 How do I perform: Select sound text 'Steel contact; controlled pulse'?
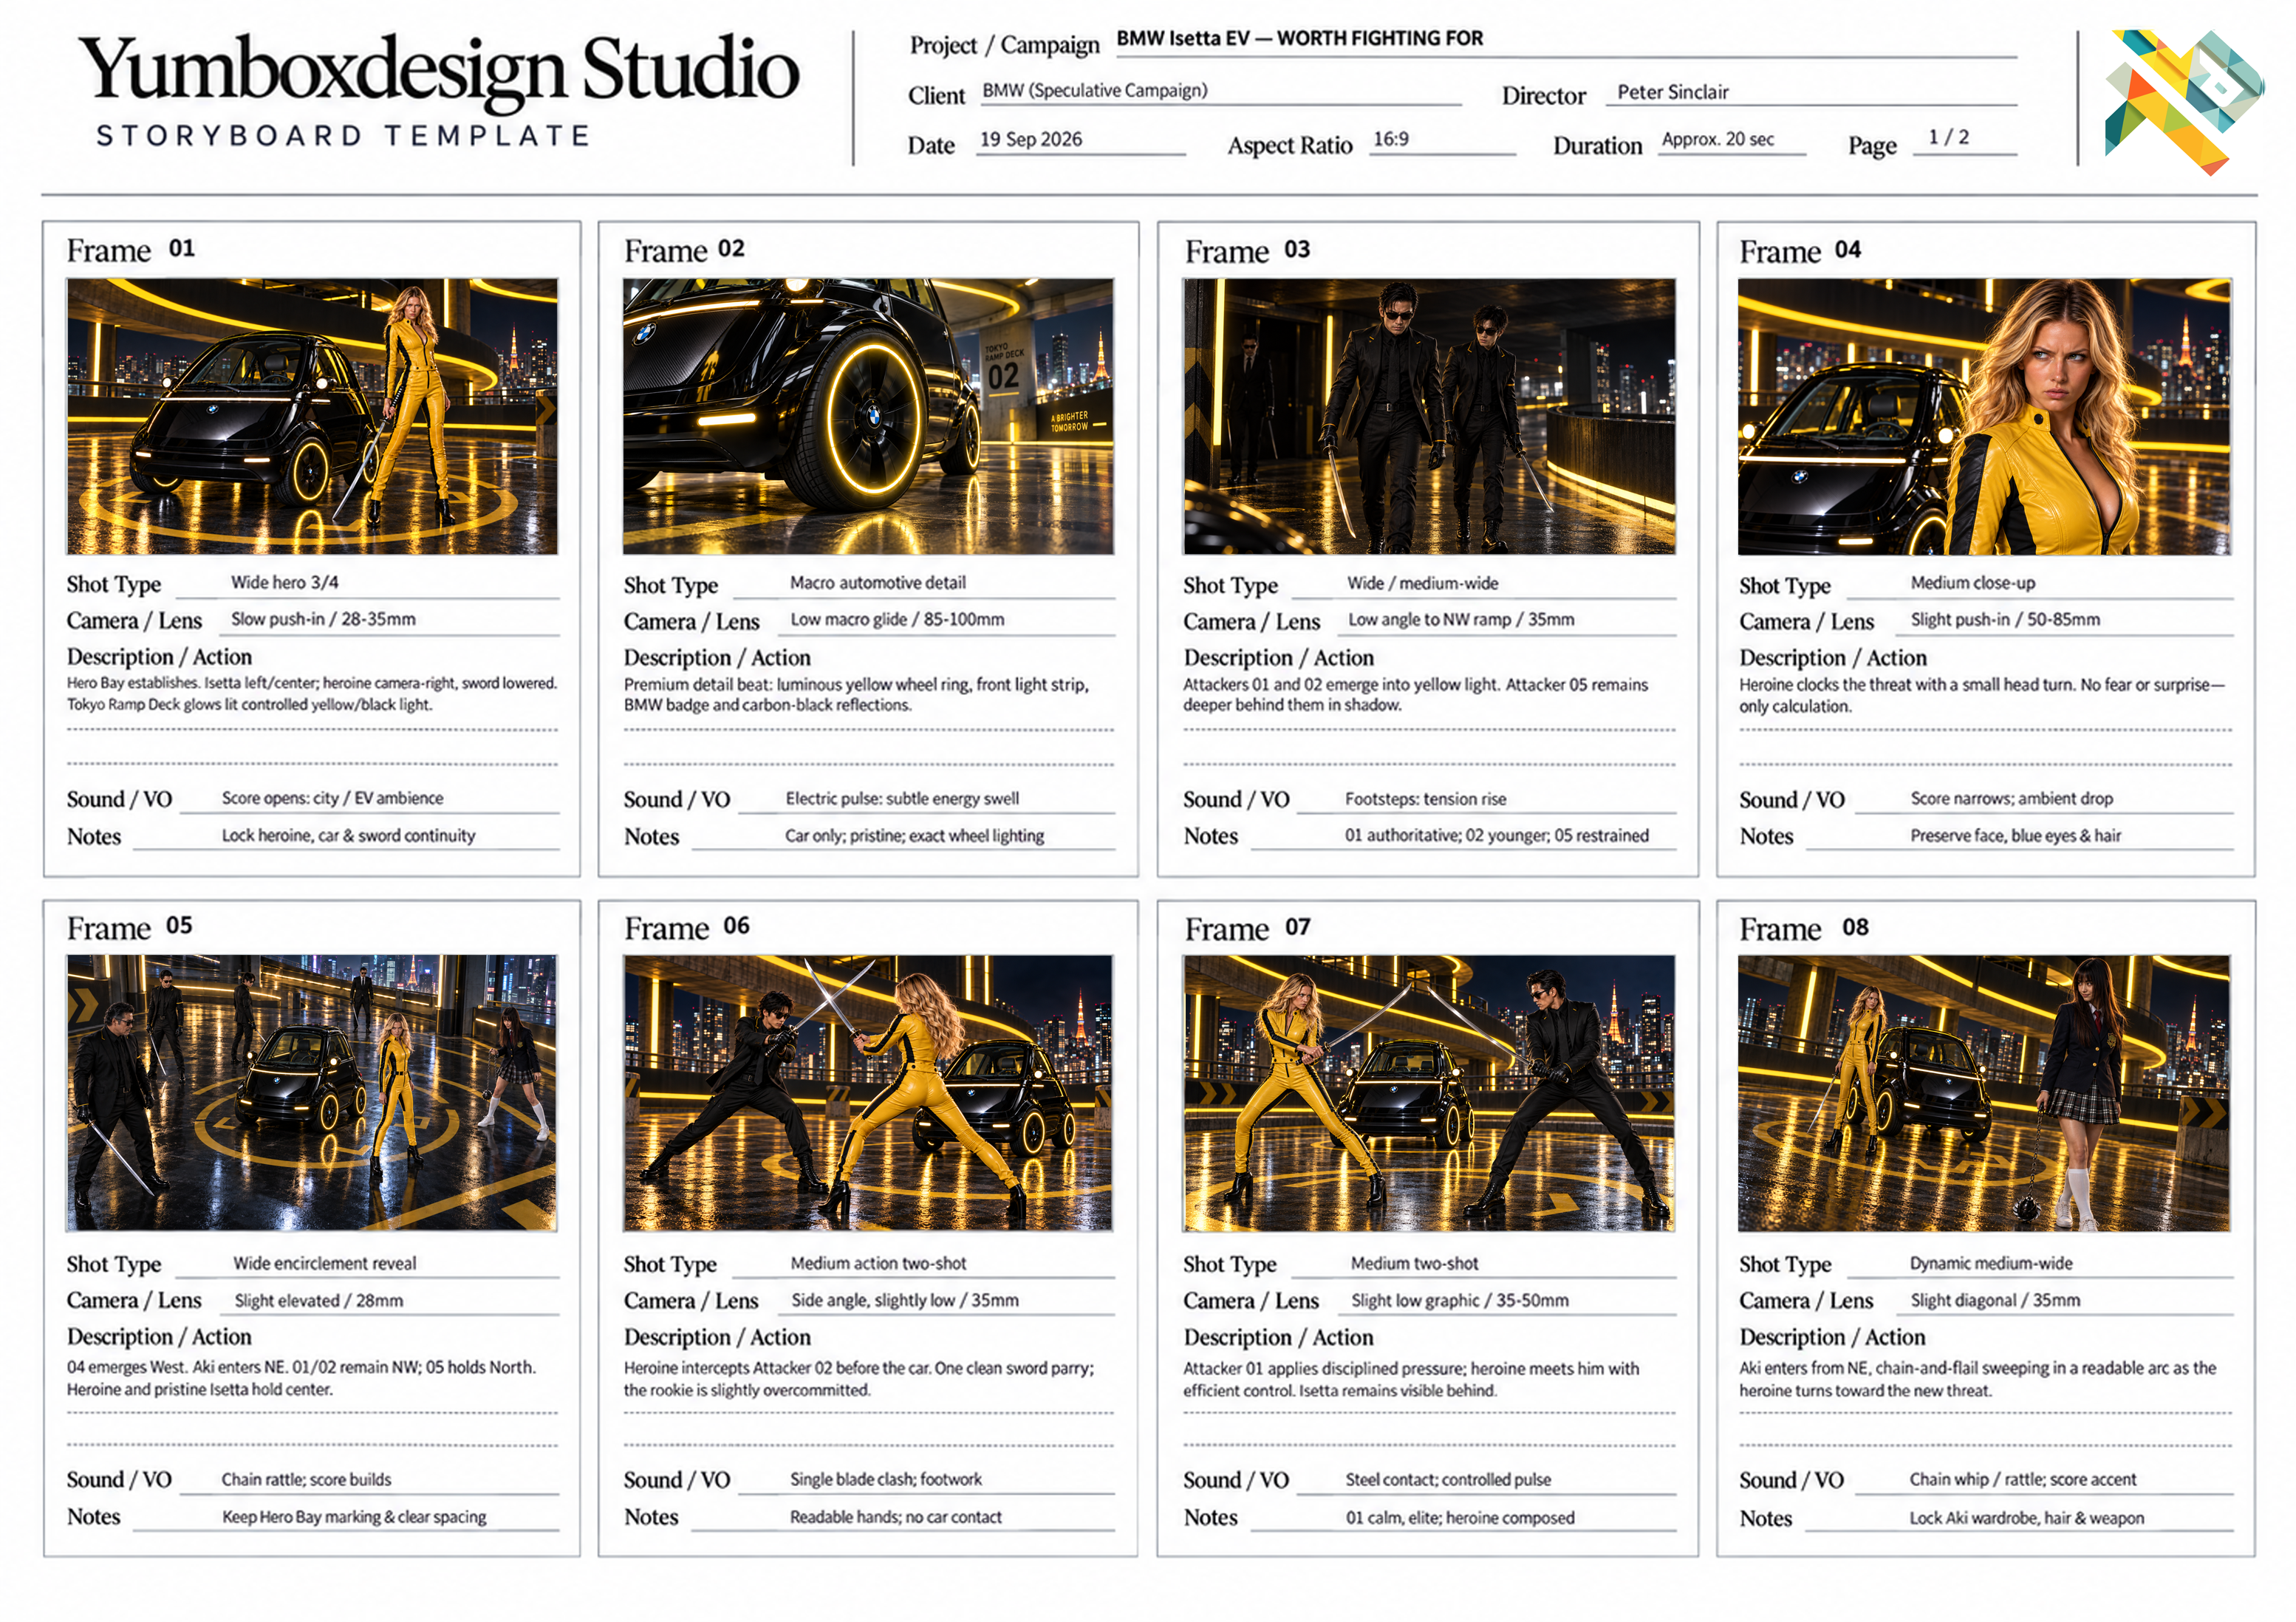(x=1448, y=1479)
